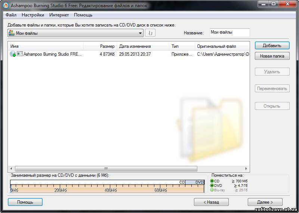The height and width of the screenshot is (213, 299).
Task: Click the Ashampoo flame icon in title bar
Action: click(6, 6)
